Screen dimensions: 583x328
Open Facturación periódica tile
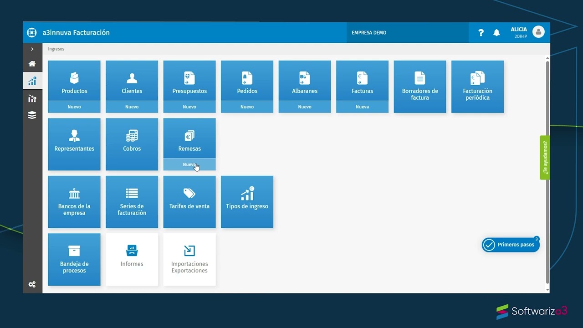tap(477, 87)
